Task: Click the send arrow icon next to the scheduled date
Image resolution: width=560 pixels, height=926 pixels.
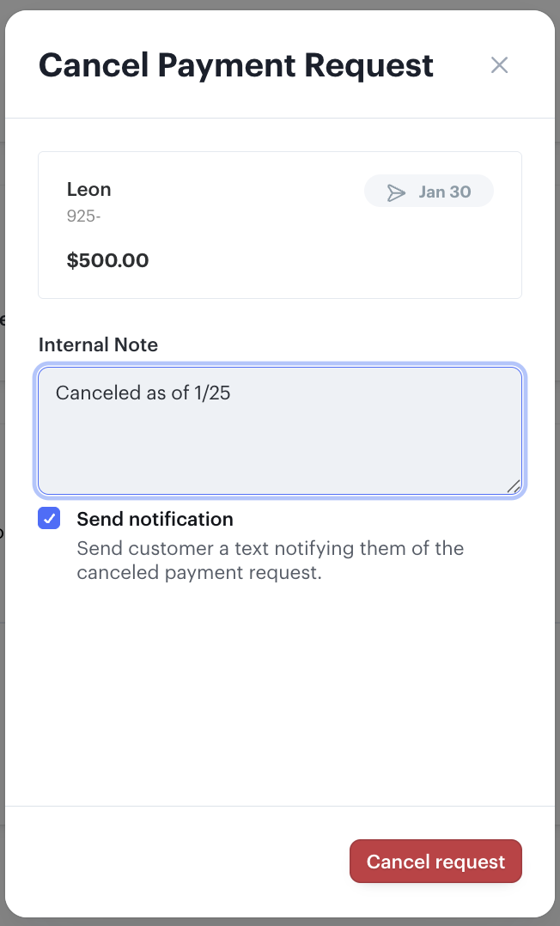Action: tap(396, 192)
